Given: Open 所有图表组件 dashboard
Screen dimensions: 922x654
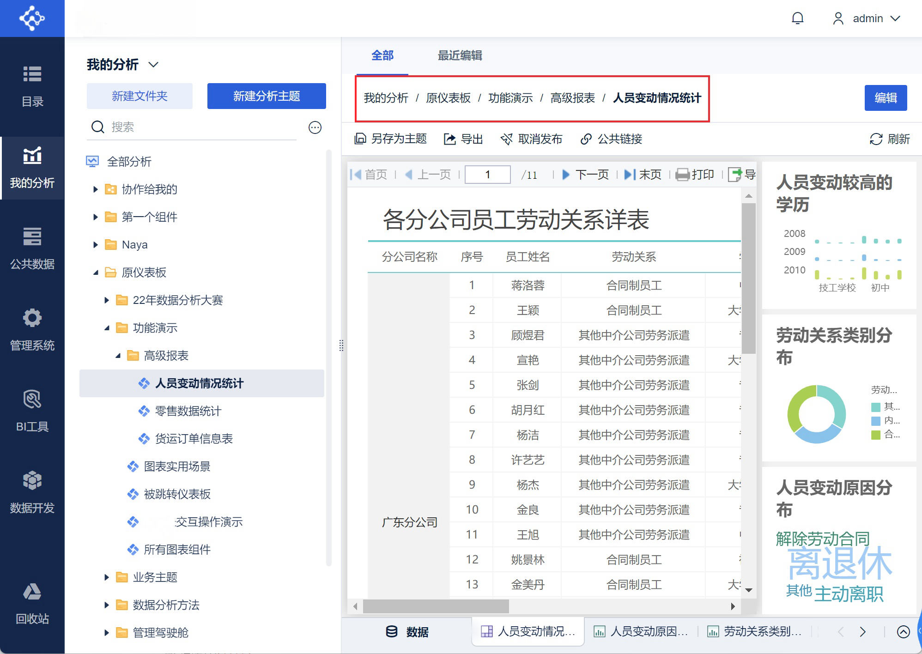Looking at the screenshot, I should [x=177, y=550].
